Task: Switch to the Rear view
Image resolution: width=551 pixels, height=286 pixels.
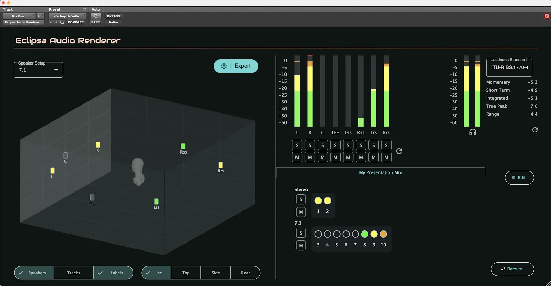Action: pyautogui.click(x=245, y=273)
